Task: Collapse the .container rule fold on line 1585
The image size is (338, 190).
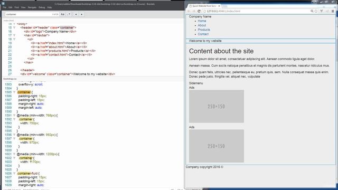Action: pos(14,92)
